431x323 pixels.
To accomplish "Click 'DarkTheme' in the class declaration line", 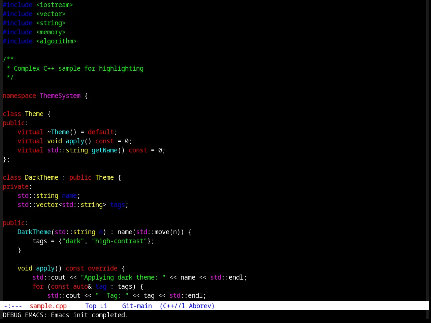I will 42,177.
